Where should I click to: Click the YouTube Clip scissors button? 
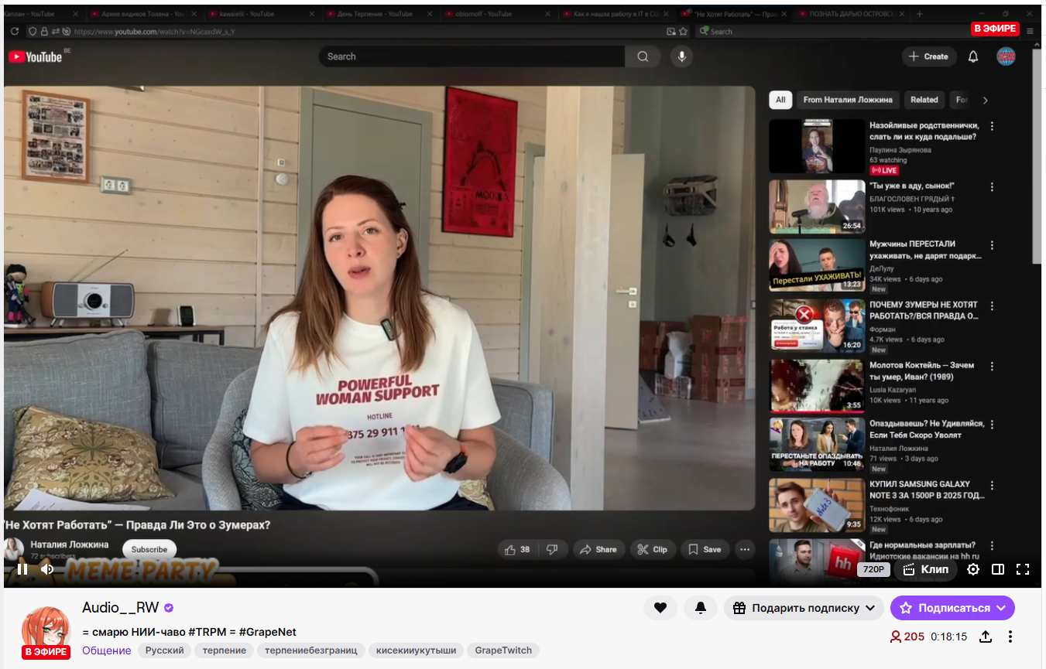pos(652,550)
